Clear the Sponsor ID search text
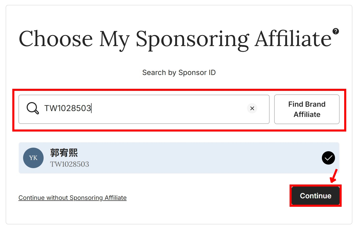The height and width of the screenshot is (228, 356). [252, 108]
